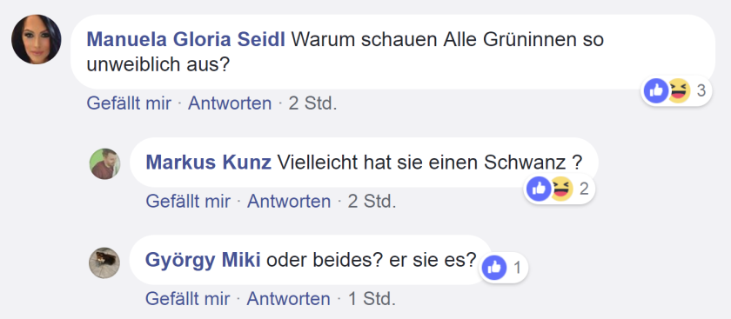Click Gefällt mir under Markus Kunz's reply

point(188,202)
